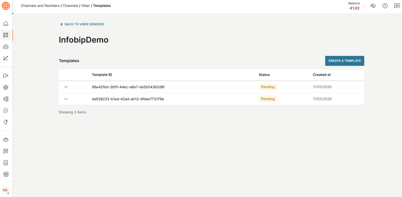
Task: Open the AI chip icon in sidebar
Action: [x=6, y=87]
